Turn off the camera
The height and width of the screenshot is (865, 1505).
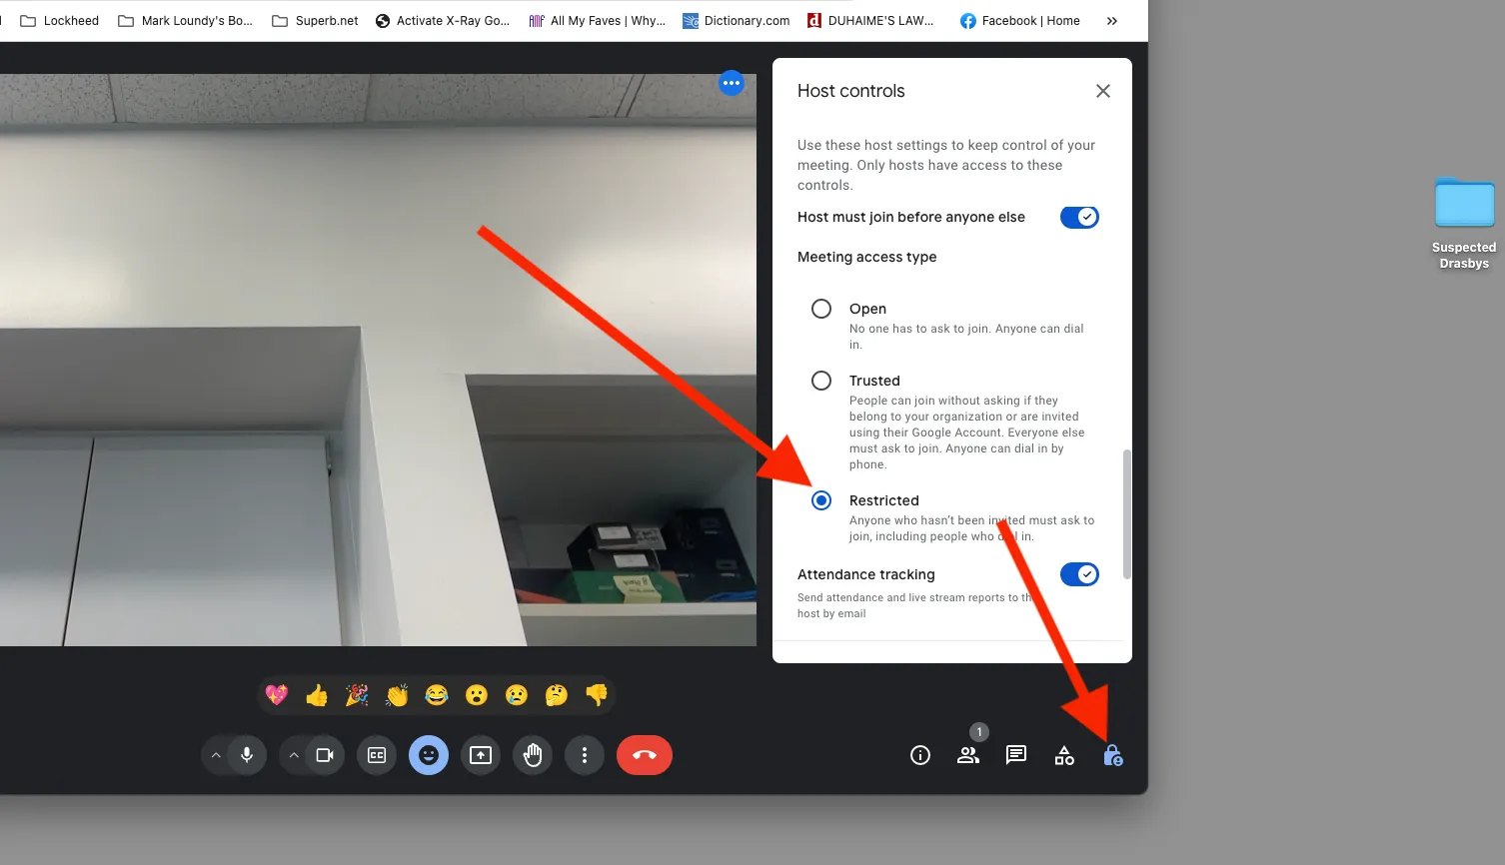325,755
